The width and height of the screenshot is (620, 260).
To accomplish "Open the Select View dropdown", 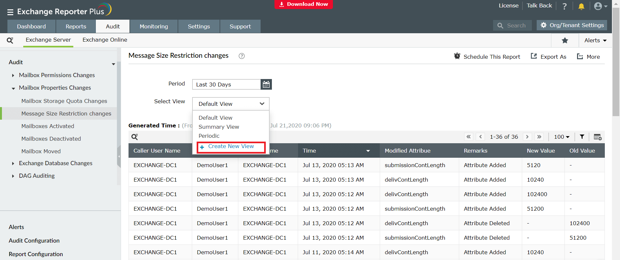I will (231, 104).
